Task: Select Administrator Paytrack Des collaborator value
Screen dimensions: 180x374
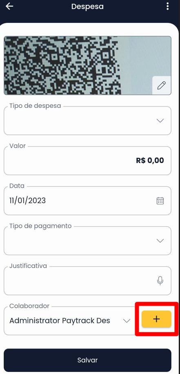Action: coord(60,320)
